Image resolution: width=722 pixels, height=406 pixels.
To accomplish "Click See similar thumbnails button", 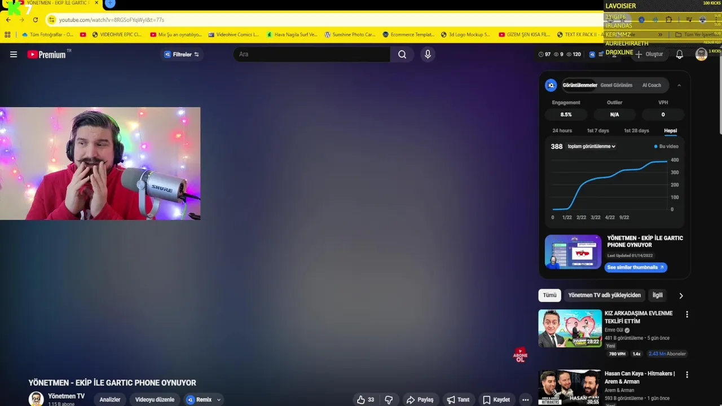I will pyautogui.click(x=636, y=267).
